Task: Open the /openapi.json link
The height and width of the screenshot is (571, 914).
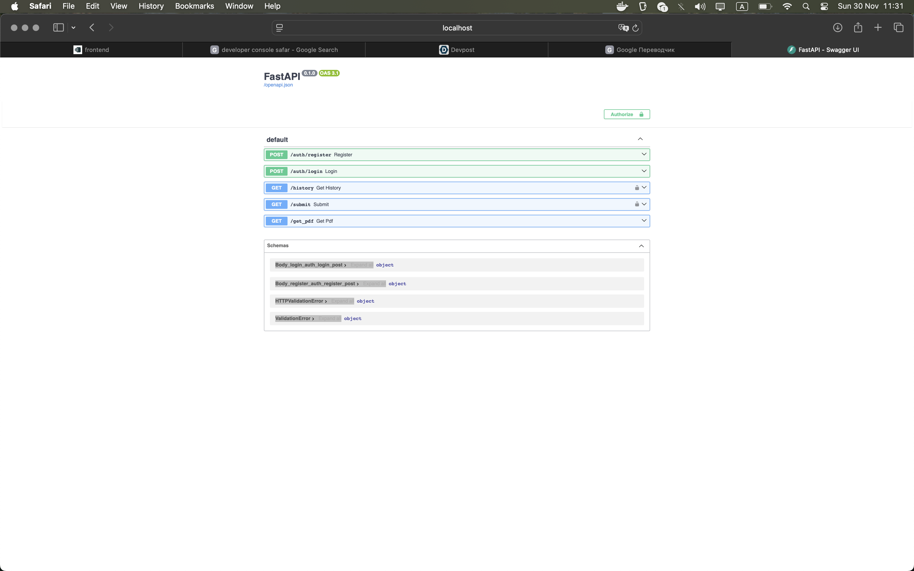Action: pyautogui.click(x=278, y=85)
